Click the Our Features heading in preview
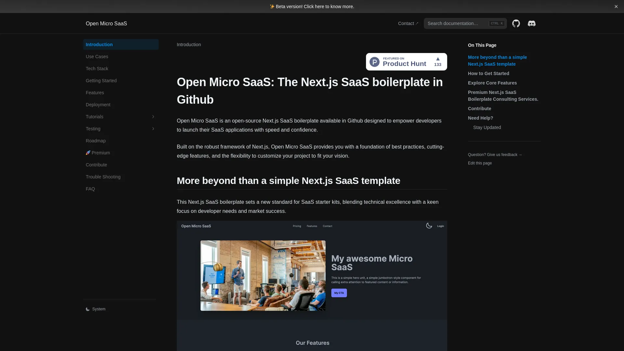 (312, 343)
